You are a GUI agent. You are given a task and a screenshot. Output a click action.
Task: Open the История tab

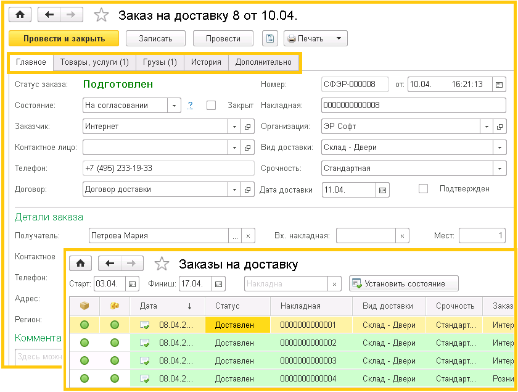(x=205, y=61)
